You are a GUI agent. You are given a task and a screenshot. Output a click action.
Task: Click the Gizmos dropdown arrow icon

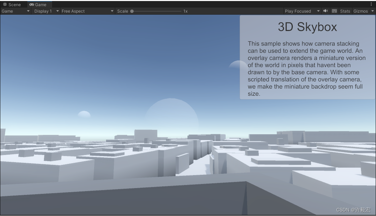(x=372, y=11)
